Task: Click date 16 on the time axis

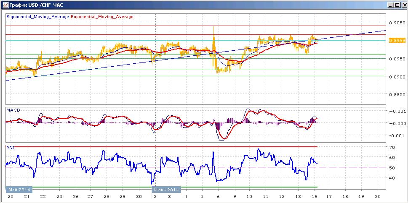Action: pyautogui.click(x=314, y=197)
